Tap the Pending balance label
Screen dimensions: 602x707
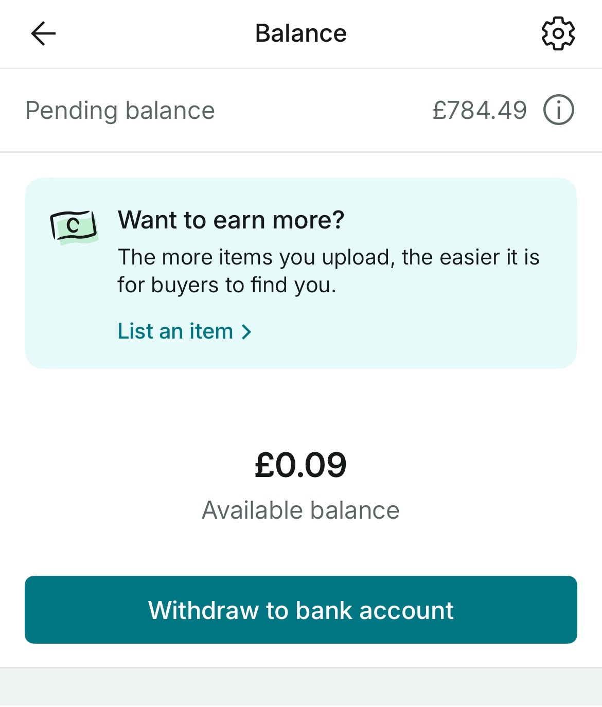[x=120, y=111]
